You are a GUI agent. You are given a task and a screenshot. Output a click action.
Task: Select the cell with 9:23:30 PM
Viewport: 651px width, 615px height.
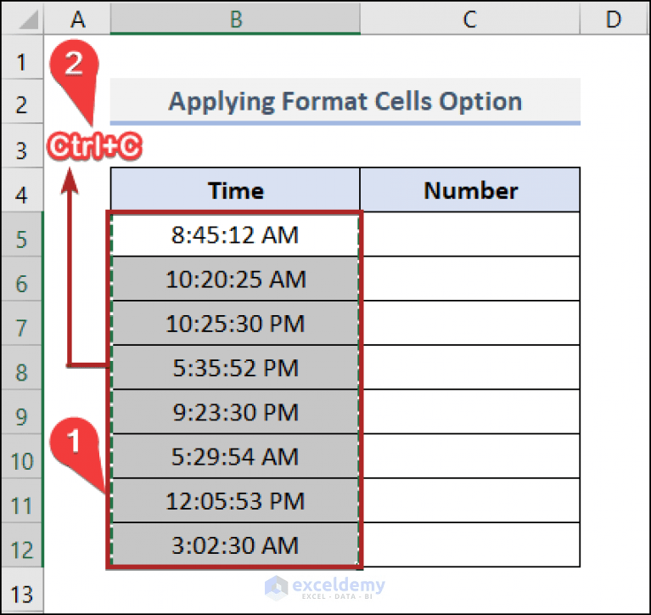tap(235, 412)
